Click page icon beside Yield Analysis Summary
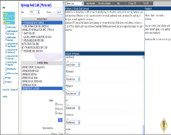The height and width of the screenshot is (135, 171). point(6,39)
